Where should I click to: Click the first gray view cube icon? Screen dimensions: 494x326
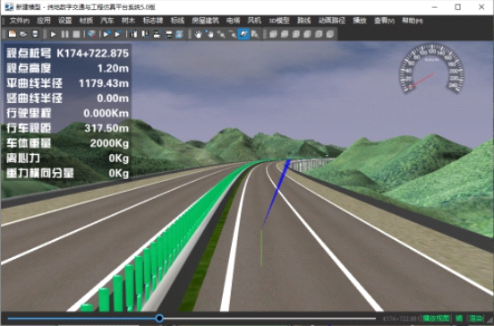click(x=273, y=34)
